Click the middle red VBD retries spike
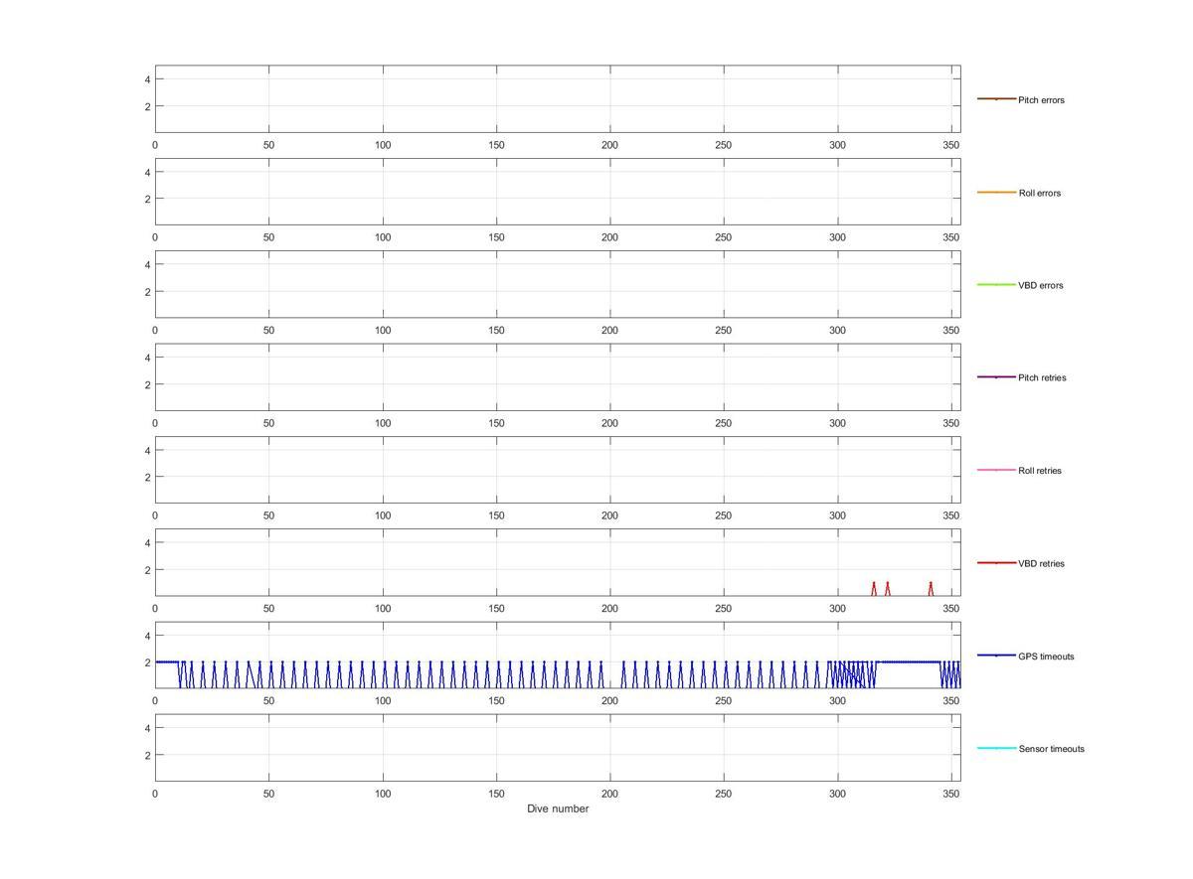 click(x=888, y=588)
